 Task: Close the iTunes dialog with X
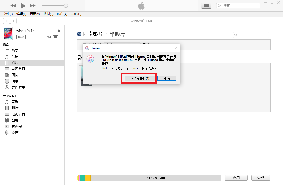[x=176, y=48]
